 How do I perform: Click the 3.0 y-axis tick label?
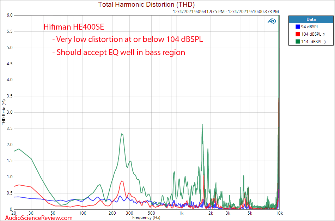point(10,112)
